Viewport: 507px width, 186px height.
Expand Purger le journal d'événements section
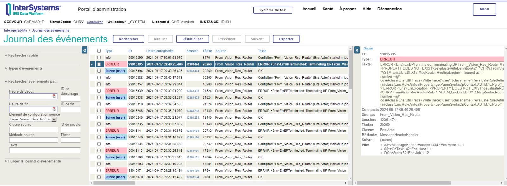33,161
